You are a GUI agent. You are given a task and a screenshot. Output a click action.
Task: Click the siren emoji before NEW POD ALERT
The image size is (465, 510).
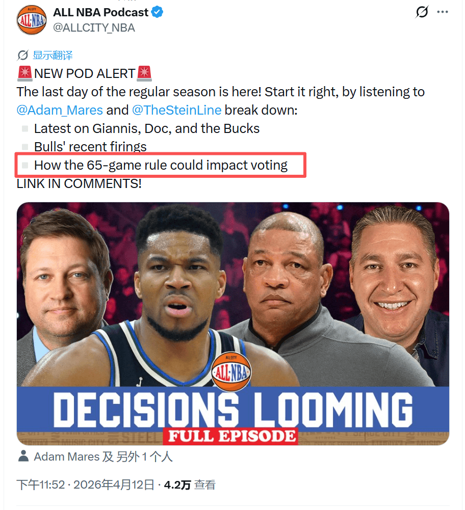coord(24,73)
